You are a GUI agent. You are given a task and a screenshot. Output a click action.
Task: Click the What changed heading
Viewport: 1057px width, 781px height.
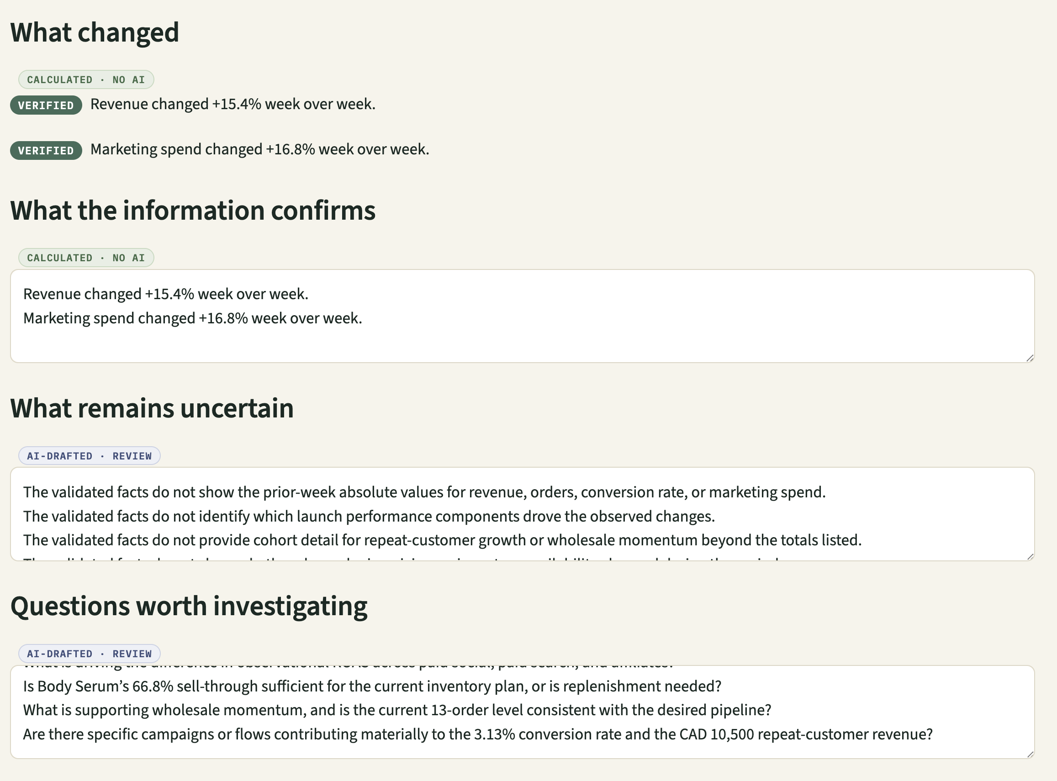pos(95,32)
